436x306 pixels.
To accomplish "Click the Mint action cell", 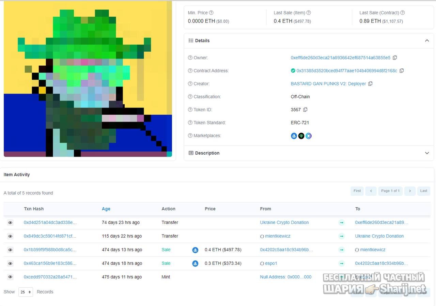I will click(x=166, y=277).
